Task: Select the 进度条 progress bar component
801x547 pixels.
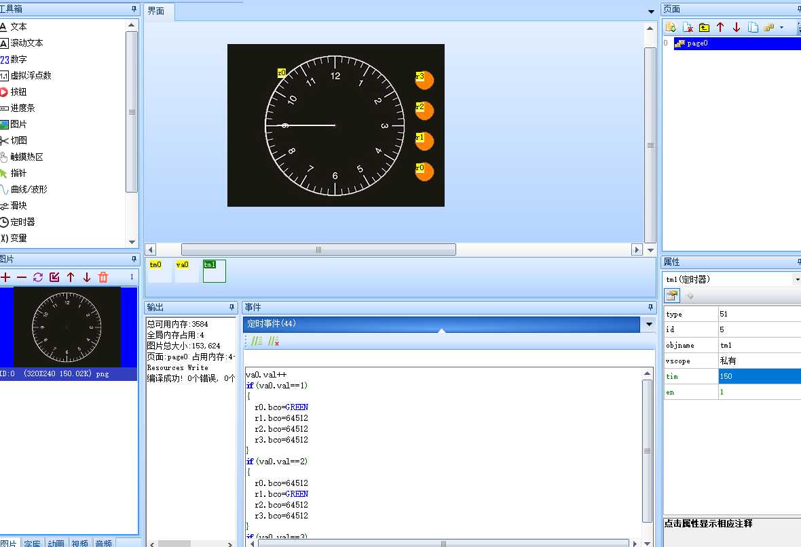Action: [18, 108]
